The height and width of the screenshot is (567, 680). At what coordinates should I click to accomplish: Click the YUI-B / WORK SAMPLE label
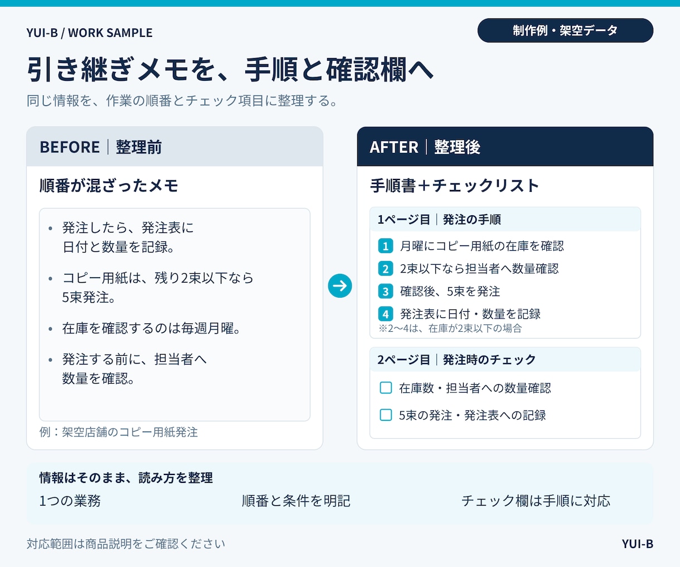89,33
